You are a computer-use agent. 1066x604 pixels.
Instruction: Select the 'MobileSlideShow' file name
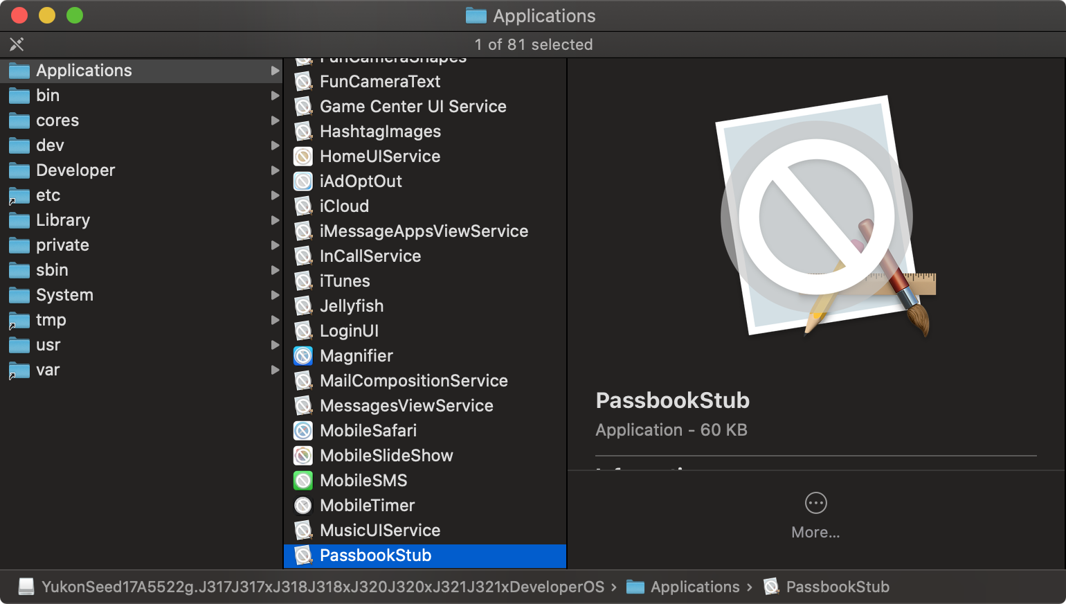[x=386, y=456]
